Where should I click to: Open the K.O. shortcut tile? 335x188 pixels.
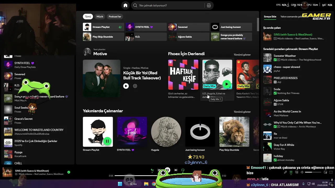tap(146, 37)
